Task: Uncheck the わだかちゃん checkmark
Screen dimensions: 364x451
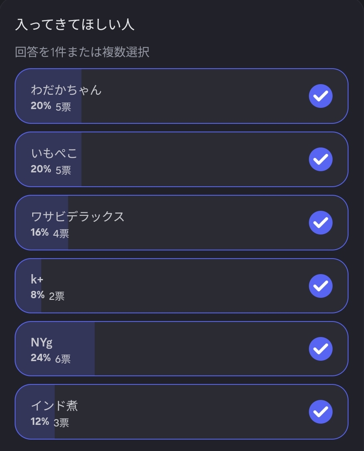Action: pos(321,96)
